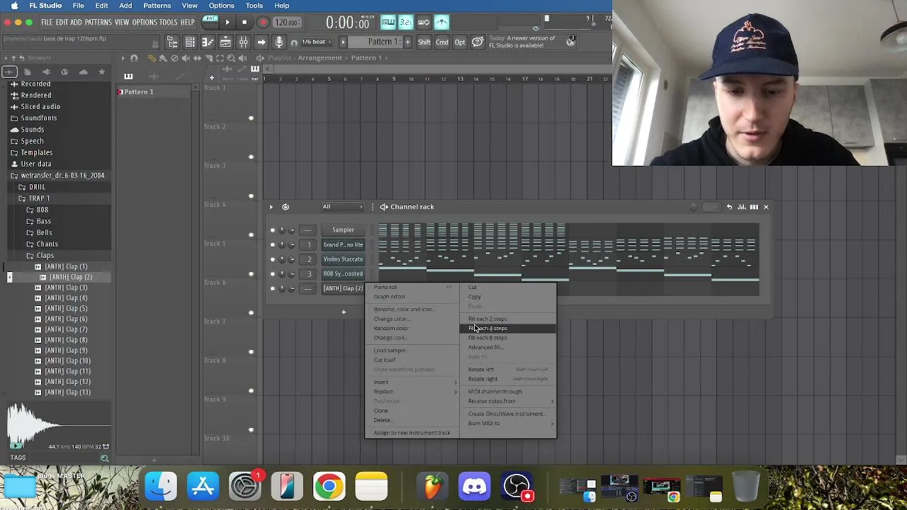This screenshot has height=510, width=907.
Task: Click the sample waveform preview
Action: pyautogui.click(x=58, y=425)
